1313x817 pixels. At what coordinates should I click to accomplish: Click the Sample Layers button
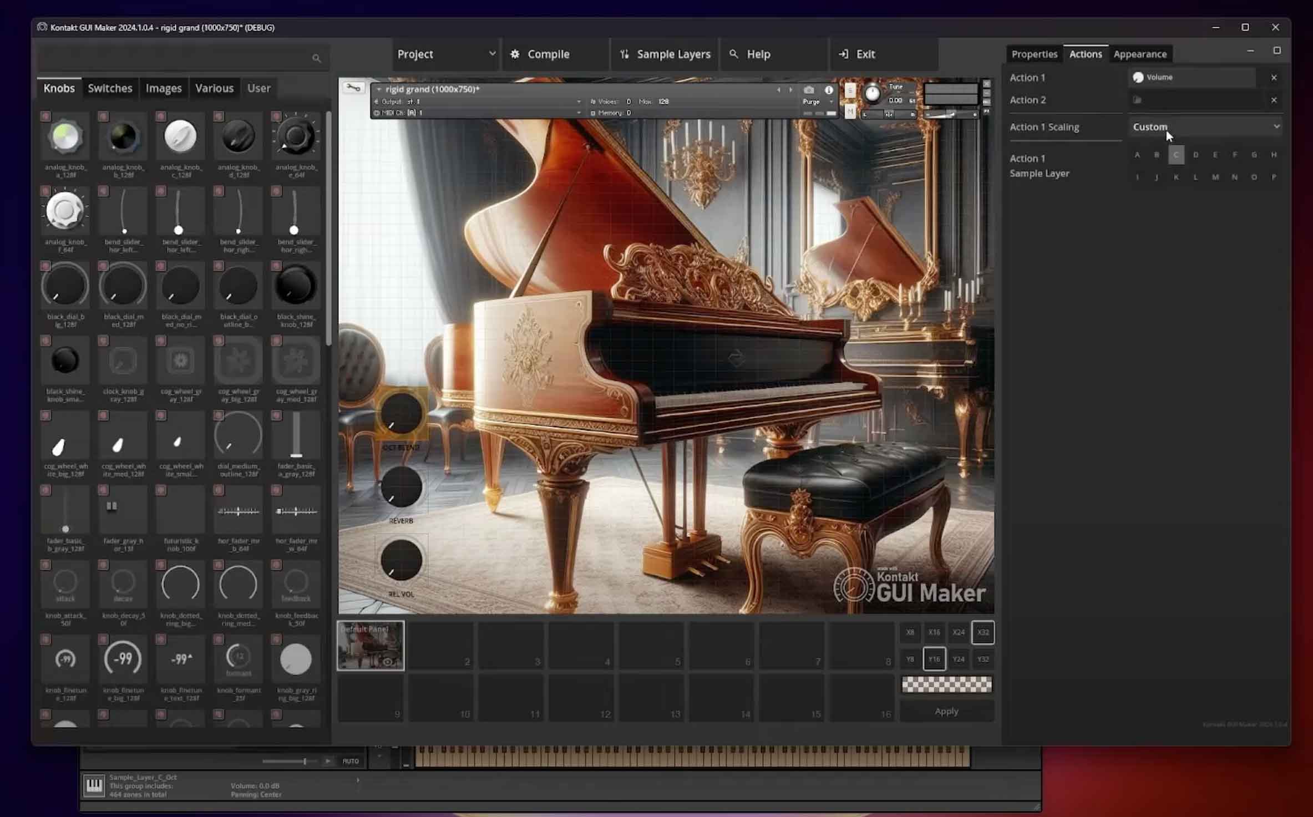665,54
